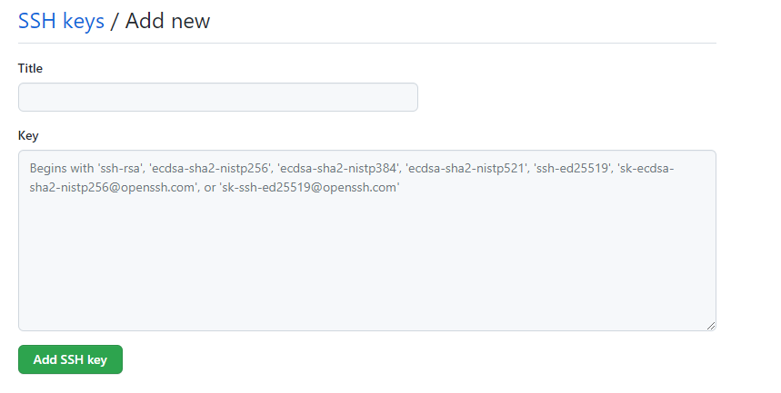Click the slash separator in the page heading
The width and height of the screenshot is (781, 393).
pos(115,21)
